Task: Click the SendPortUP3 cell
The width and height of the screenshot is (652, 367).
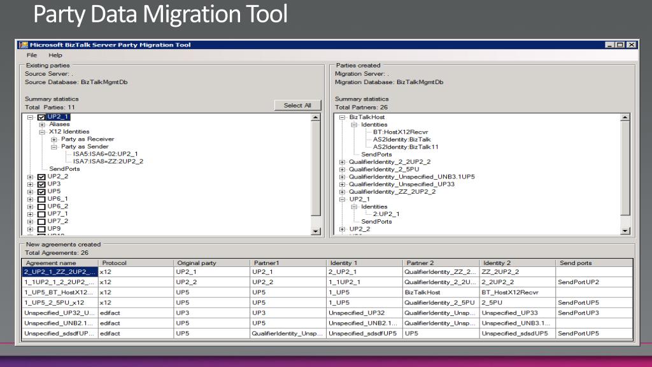Action: click(x=594, y=313)
